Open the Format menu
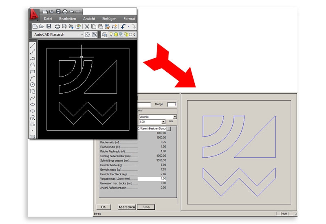Viewport: 326px width, 224px height. click(129, 18)
